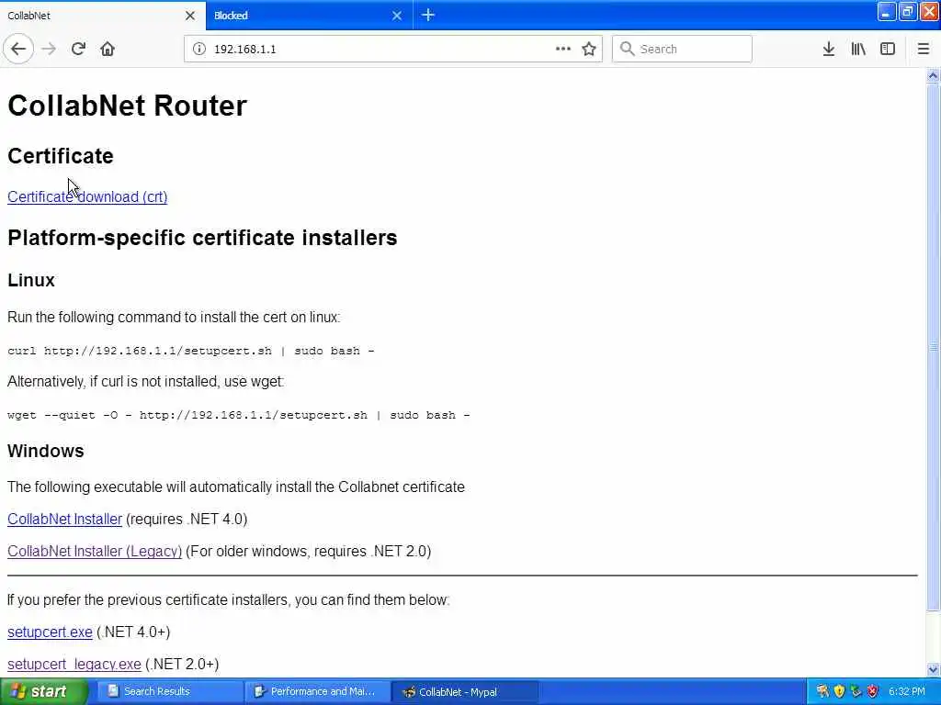Screen dimensions: 941x705
Task: Minimize the Mypal browser window
Action: (x=887, y=11)
